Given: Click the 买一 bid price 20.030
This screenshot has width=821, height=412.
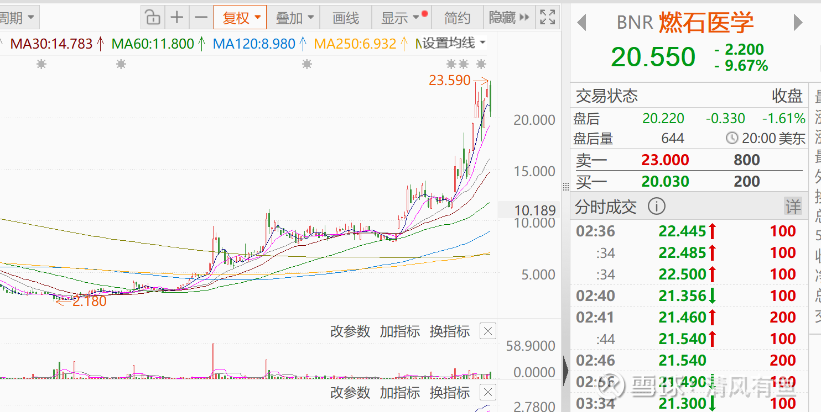Looking at the screenshot, I should [x=666, y=181].
